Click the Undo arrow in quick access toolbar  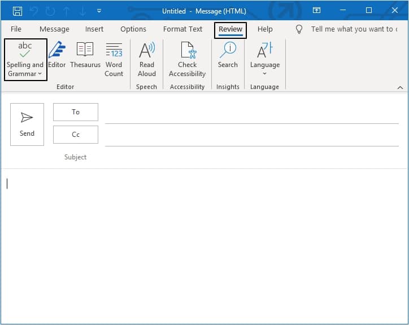coord(34,11)
